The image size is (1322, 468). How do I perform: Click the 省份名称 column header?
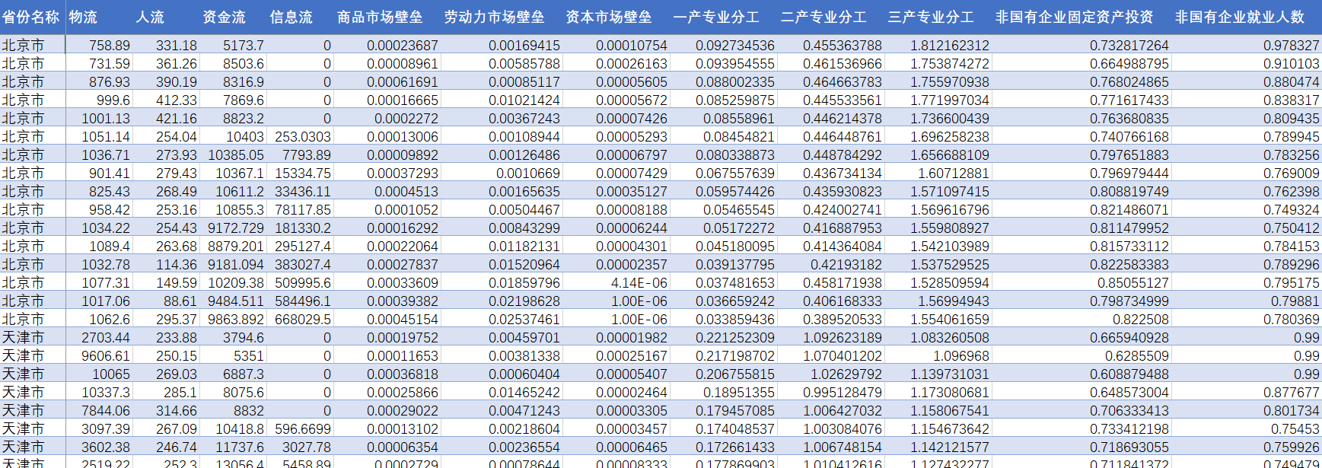(x=30, y=17)
